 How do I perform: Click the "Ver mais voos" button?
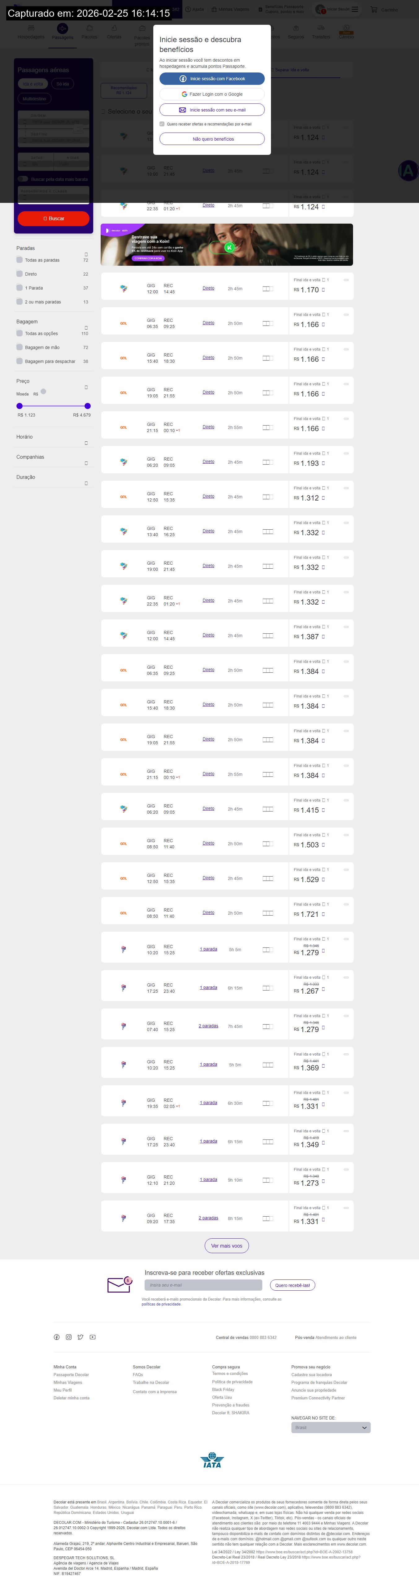coord(227,1245)
